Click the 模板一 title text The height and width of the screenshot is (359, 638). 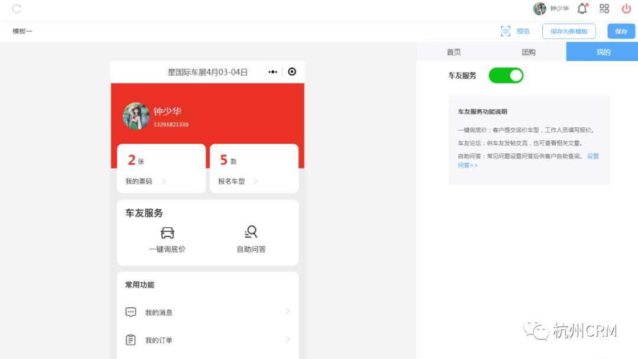(22, 31)
